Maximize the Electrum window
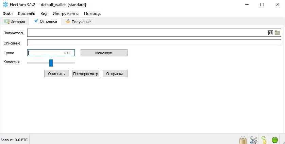Viewport: 285px width, 144px height. (x=262, y=4)
